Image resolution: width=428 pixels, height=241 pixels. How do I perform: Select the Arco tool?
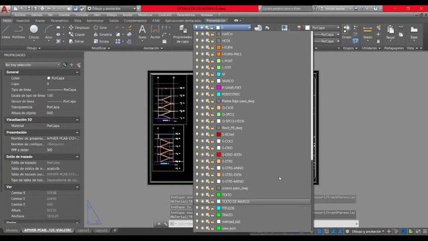click(49, 31)
